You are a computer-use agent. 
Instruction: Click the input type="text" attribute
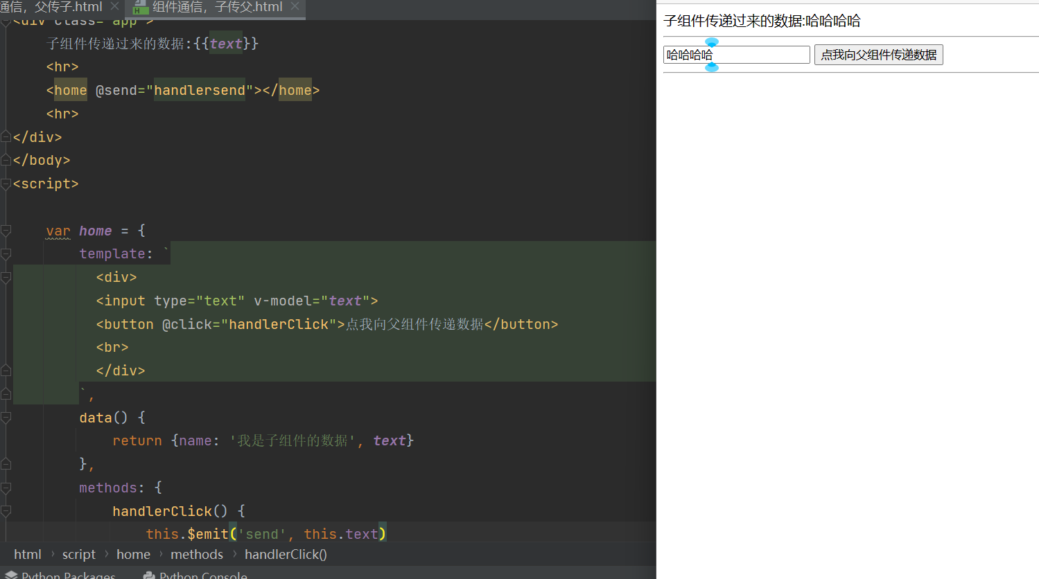click(200, 301)
